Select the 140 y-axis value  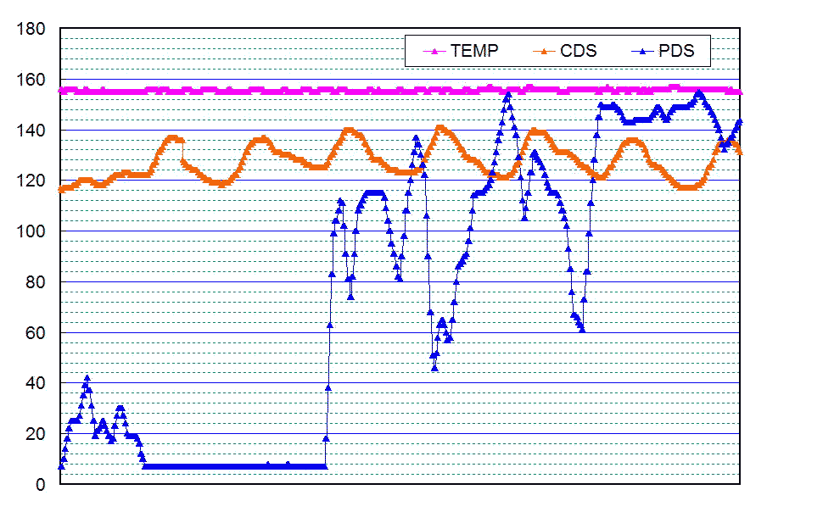coord(31,131)
